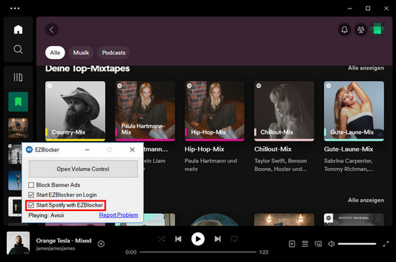Click Sabrina Carpenter, Tommy Richman description text
This screenshot has width=396, height=262.
[x=348, y=165]
